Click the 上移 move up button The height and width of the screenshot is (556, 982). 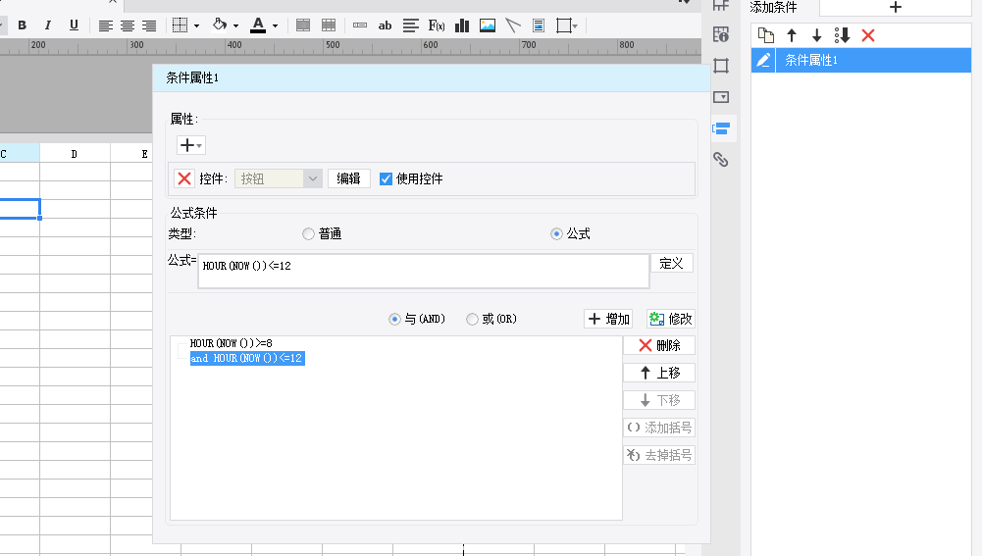click(x=659, y=374)
